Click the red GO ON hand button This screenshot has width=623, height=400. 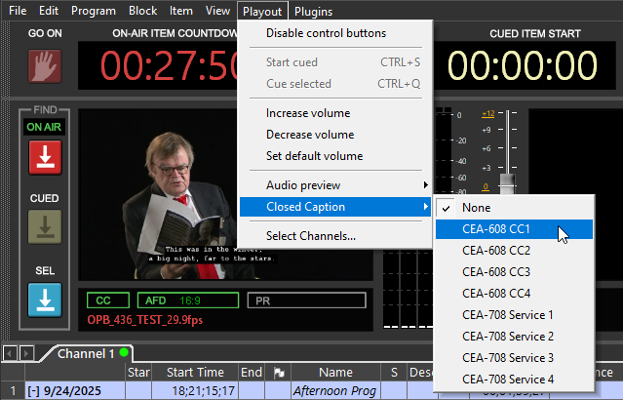tap(45, 66)
